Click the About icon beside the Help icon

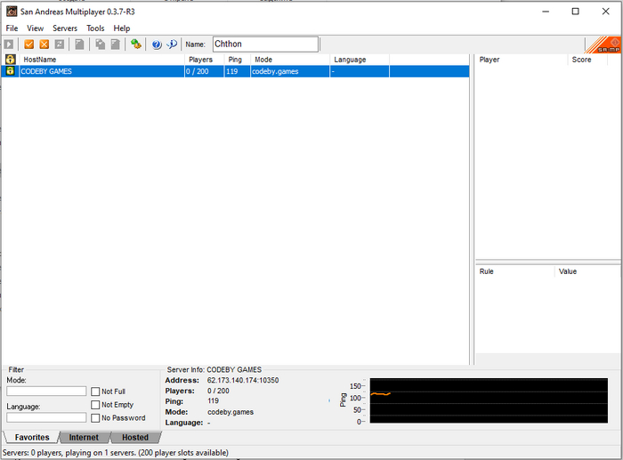click(172, 44)
